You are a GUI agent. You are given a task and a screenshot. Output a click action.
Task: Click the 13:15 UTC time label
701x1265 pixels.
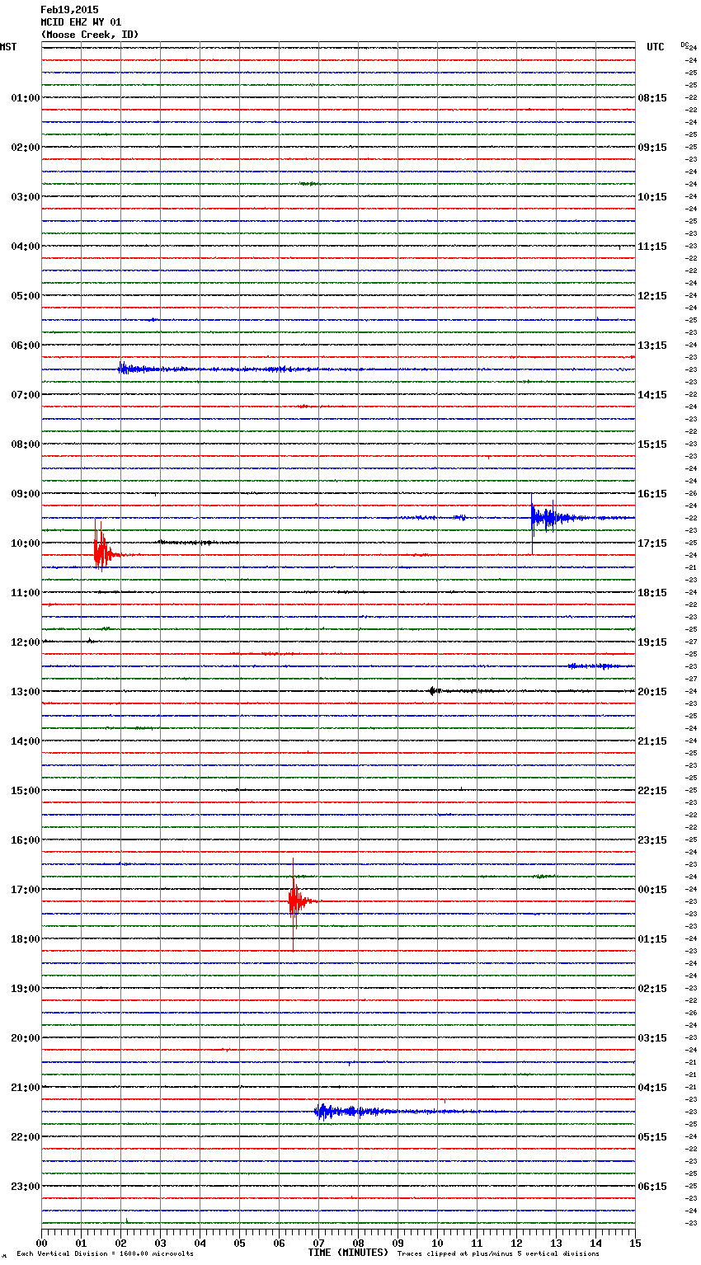point(652,346)
